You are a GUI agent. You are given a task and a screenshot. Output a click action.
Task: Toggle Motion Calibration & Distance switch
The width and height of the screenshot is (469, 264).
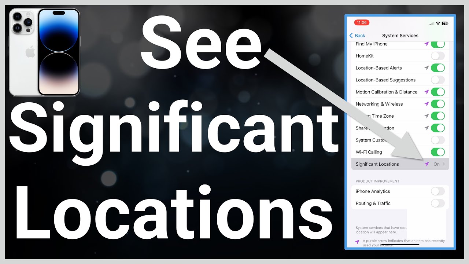click(438, 92)
